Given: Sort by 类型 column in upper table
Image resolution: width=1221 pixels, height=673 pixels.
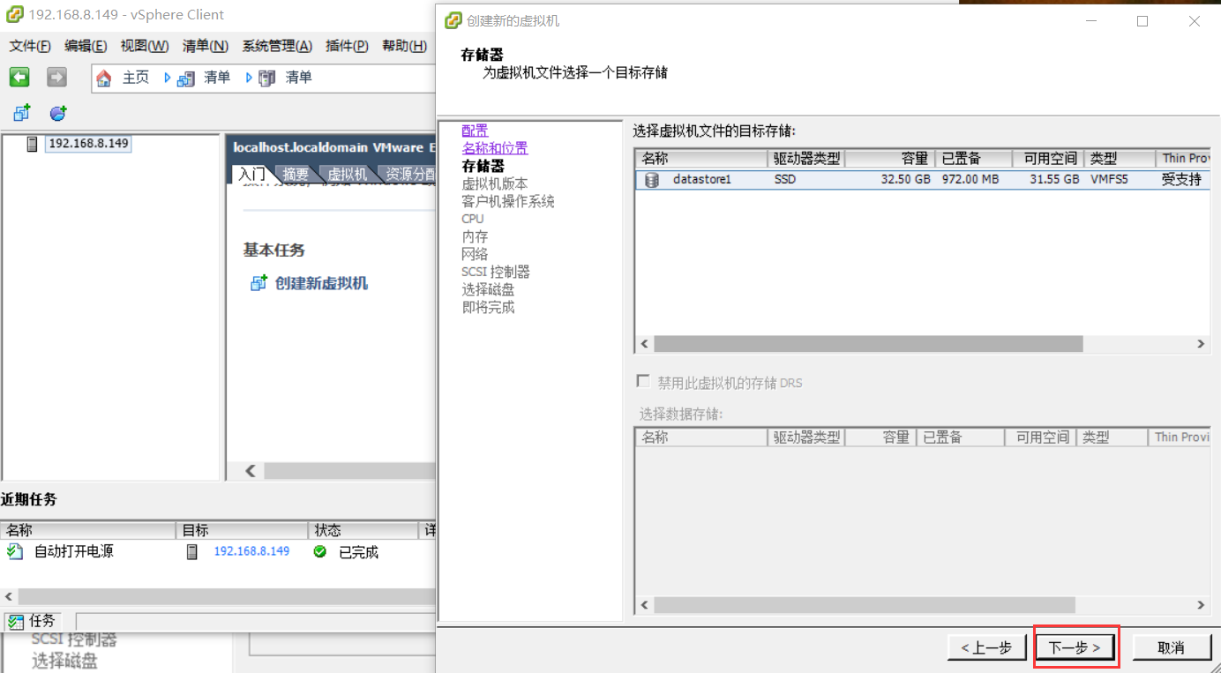Looking at the screenshot, I should 1120,159.
